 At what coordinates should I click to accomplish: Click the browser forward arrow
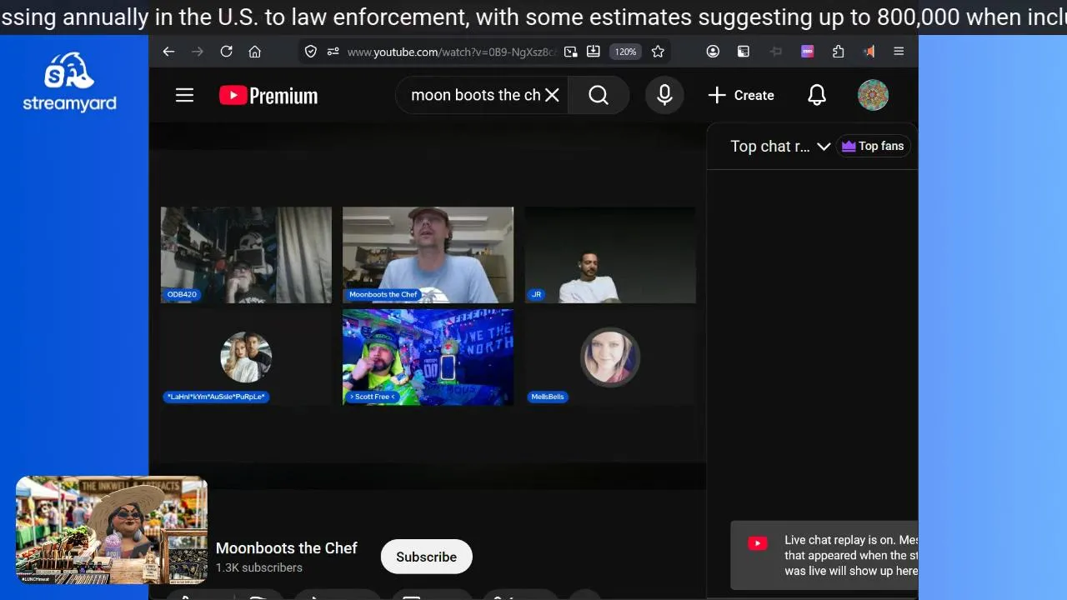pyautogui.click(x=198, y=52)
